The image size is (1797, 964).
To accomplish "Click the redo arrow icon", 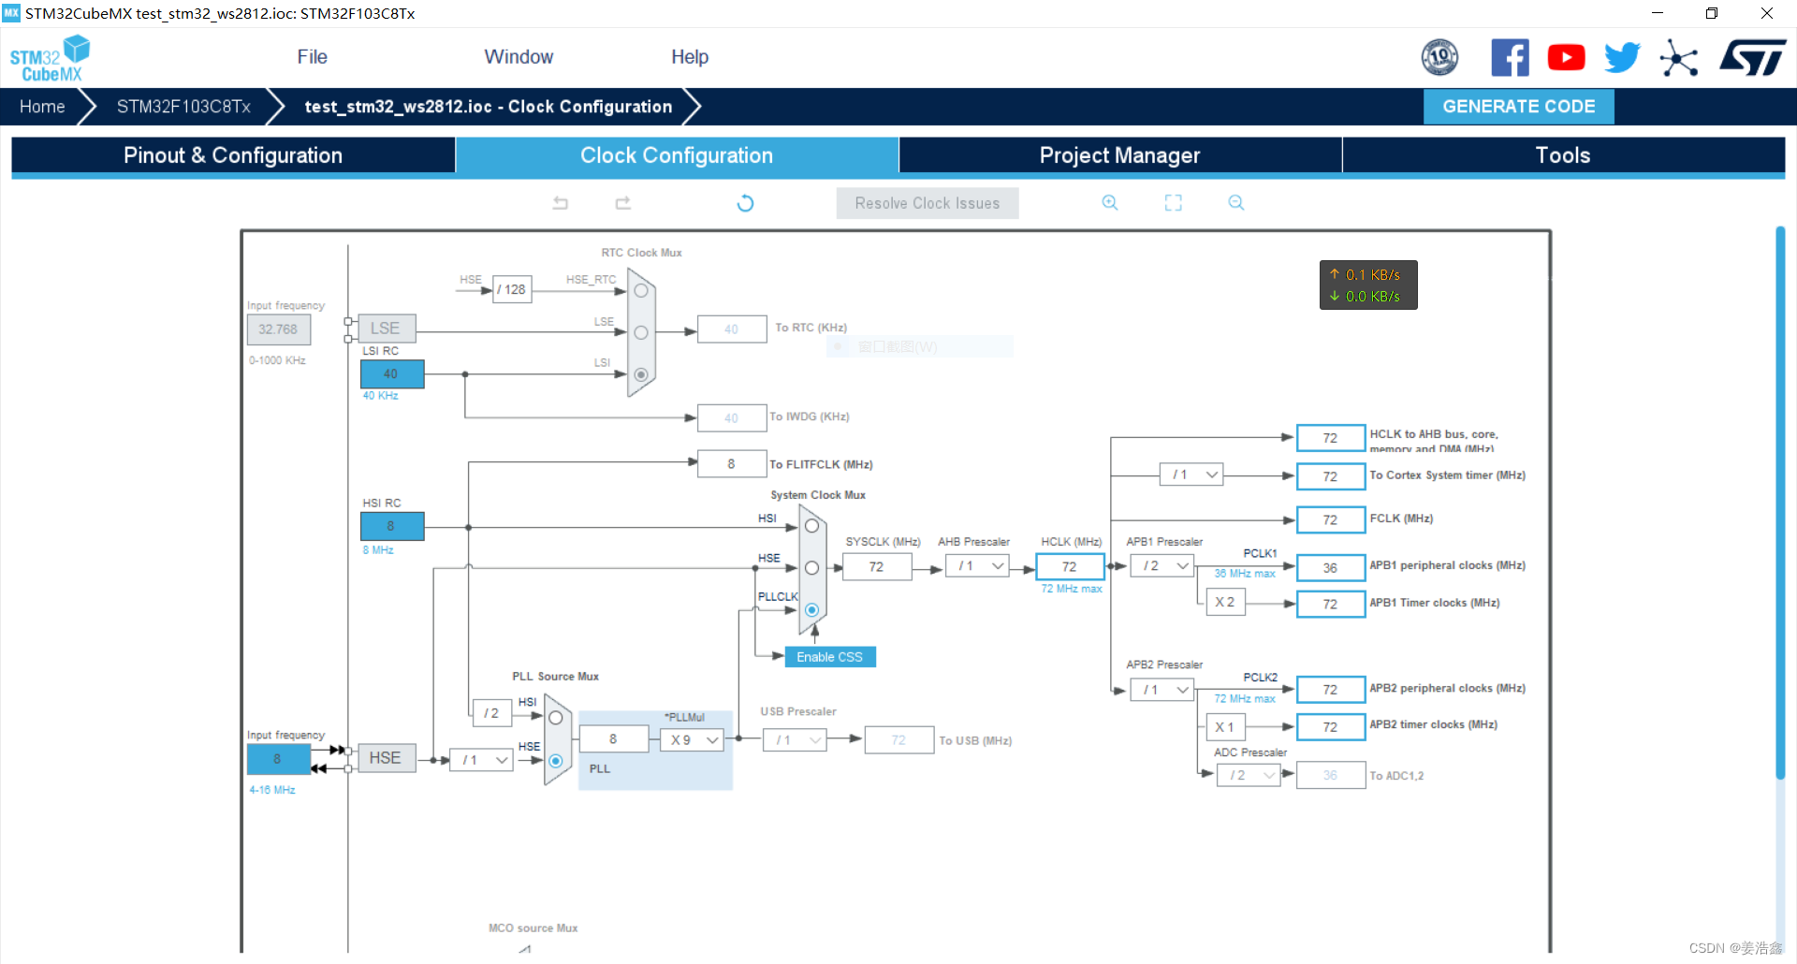I will 623,203.
